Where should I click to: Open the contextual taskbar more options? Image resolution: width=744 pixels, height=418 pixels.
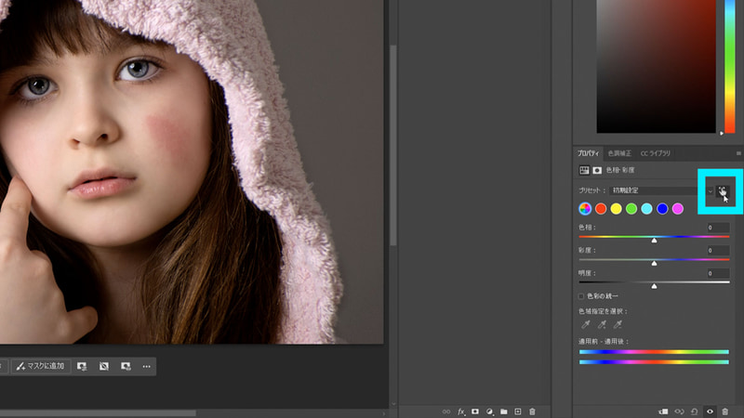click(x=146, y=366)
